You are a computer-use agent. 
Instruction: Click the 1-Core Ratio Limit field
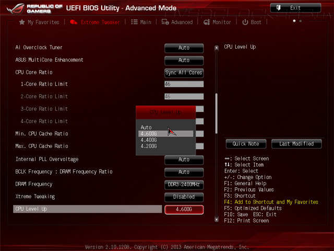184,84
